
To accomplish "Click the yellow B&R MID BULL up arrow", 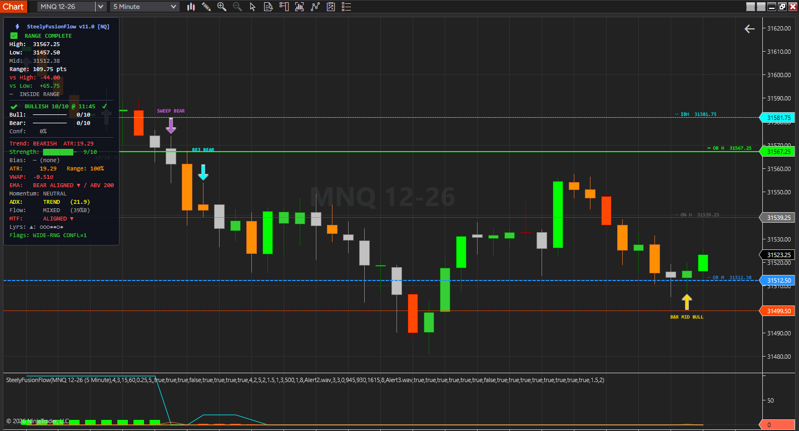I will click(687, 302).
